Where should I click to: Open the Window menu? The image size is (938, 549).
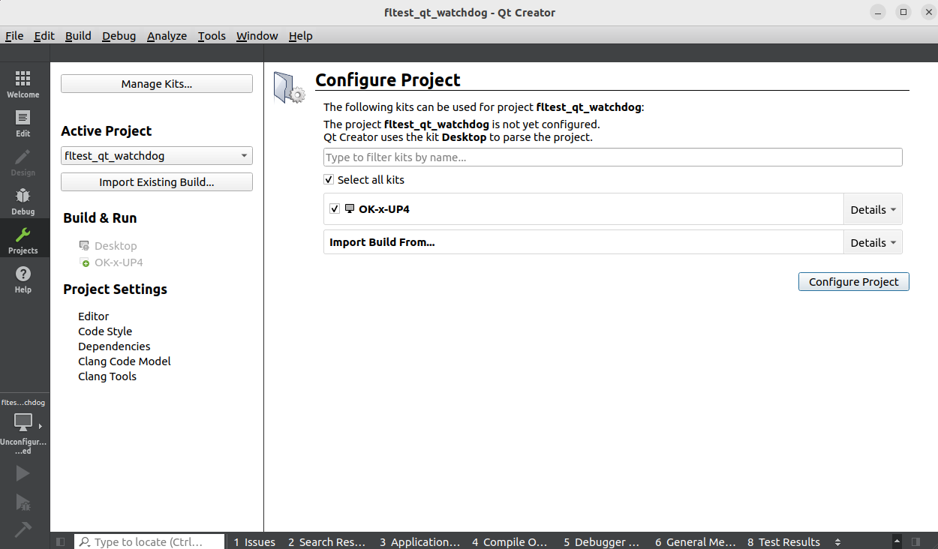[257, 36]
